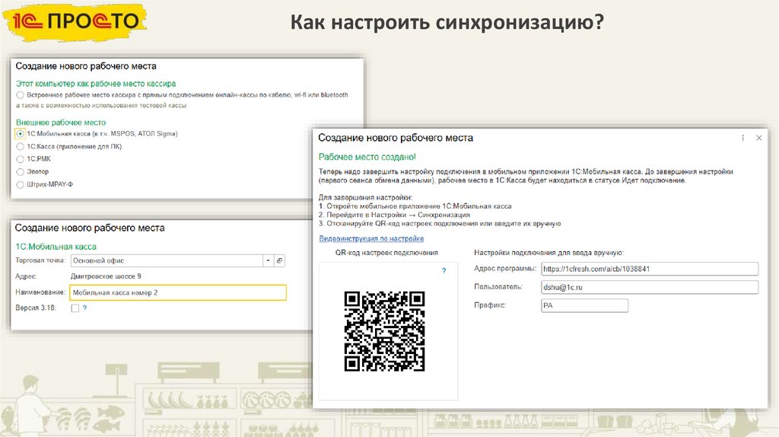Image resolution: width=779 pixels, height=437 pixels.
Task: Open the three-dot menu in the dialog header
Action: (x=742, y=138)
